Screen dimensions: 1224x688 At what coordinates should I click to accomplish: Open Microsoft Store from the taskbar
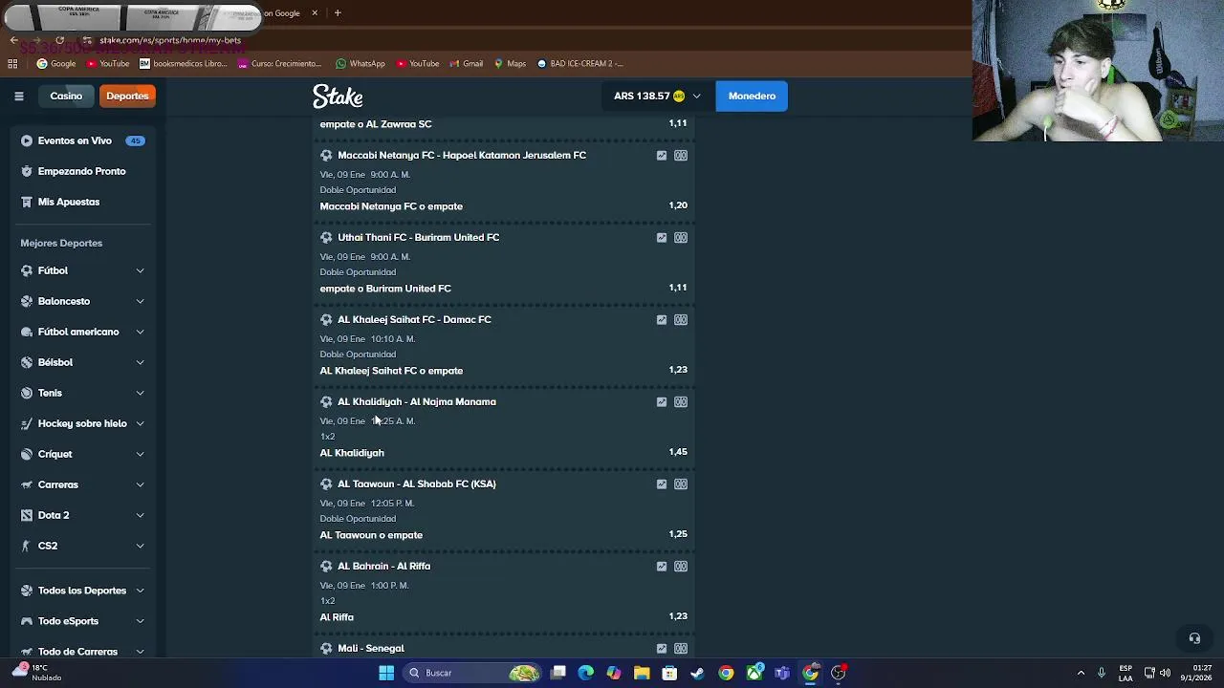tap(669, 673)
